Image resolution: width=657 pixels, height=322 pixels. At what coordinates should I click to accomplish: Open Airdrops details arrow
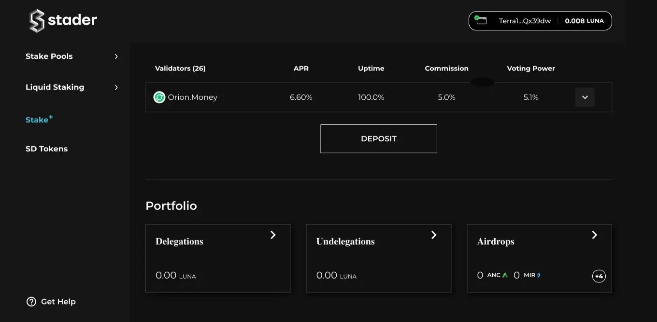pyautogui.click(x=595, y=235)
